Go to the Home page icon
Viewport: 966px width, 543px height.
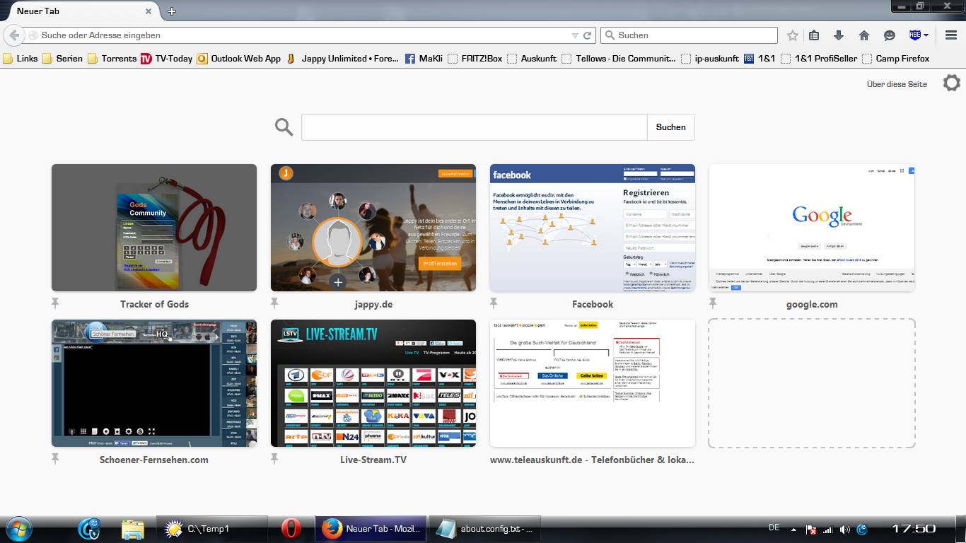(863, 35)
